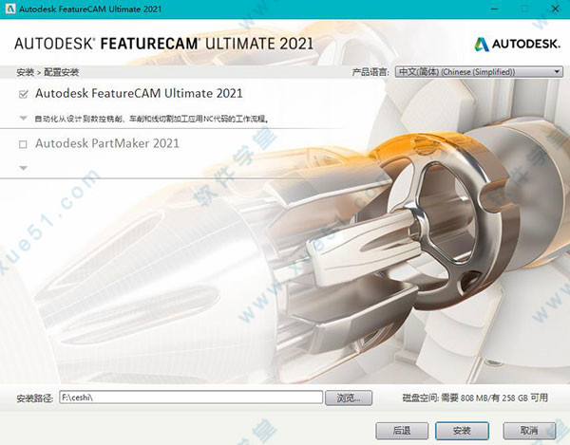The width and height of the screenshot is (570, 445).
Task: Enable the Autodesk PartMaker 2021 checkbox
Action: click(x=23, y=144)
